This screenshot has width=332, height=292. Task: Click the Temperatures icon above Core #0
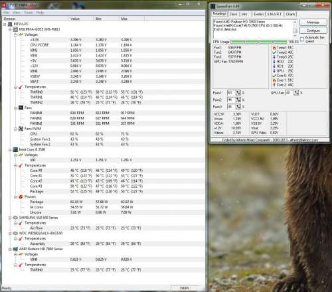21,165
